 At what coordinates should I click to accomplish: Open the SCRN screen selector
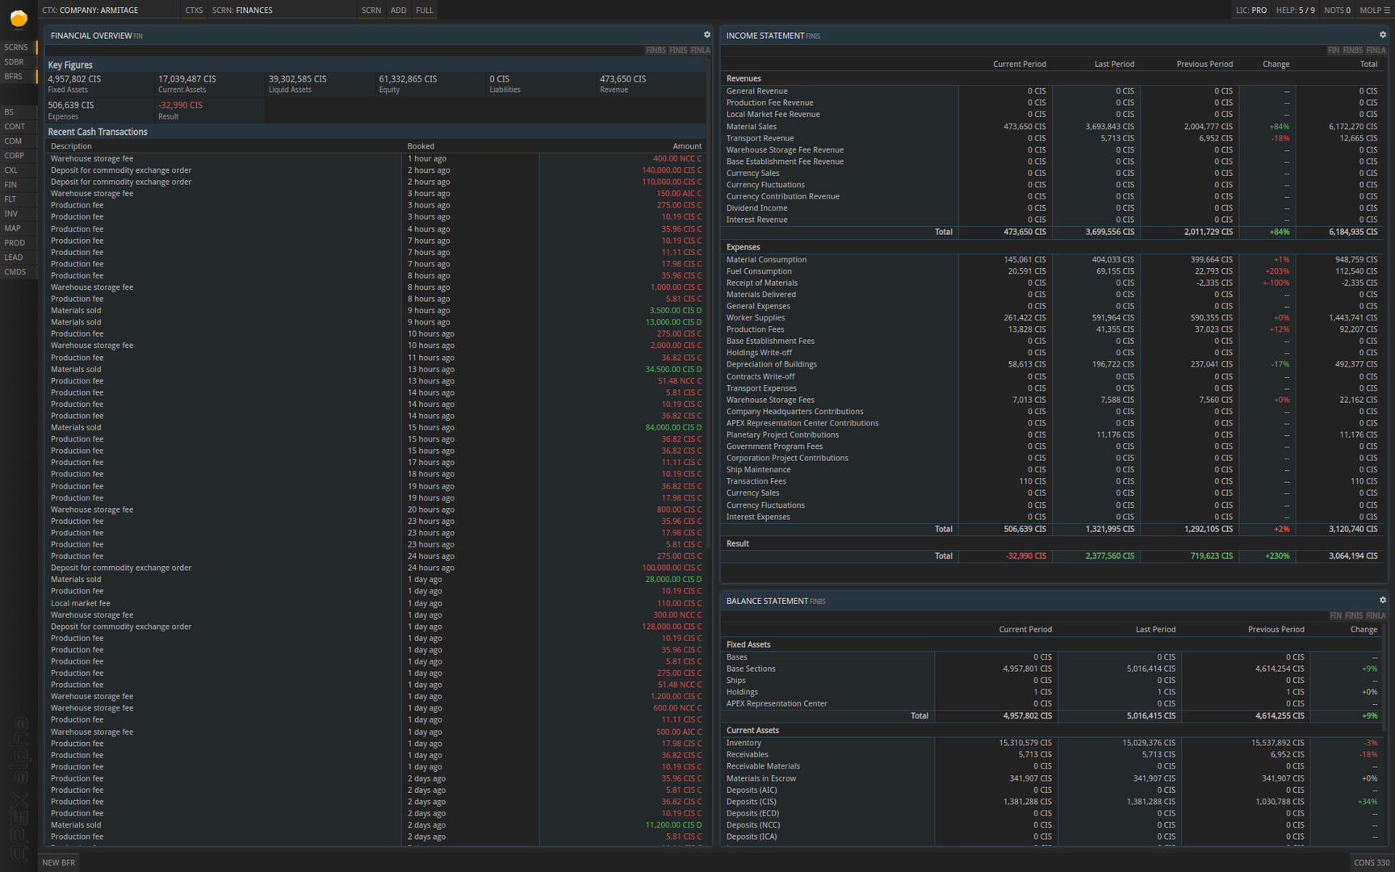[371, 10]
